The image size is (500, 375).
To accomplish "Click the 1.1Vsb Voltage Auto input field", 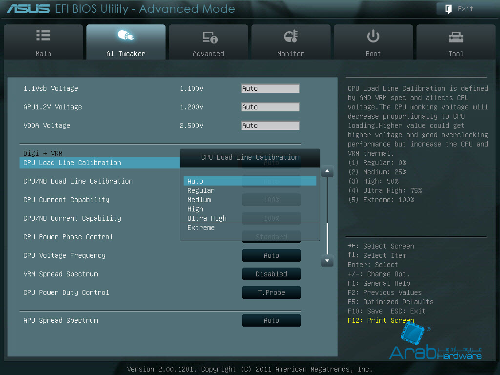I will click(x=271, y=88).
